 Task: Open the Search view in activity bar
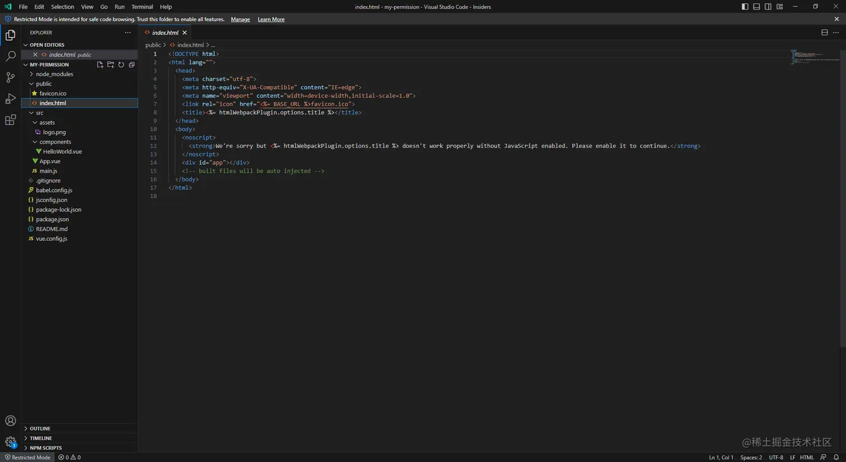click(x=10, y=56)
